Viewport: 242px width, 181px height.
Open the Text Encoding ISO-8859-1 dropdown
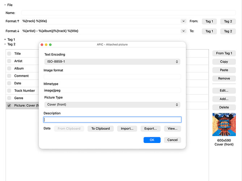[x=112, y=62]
